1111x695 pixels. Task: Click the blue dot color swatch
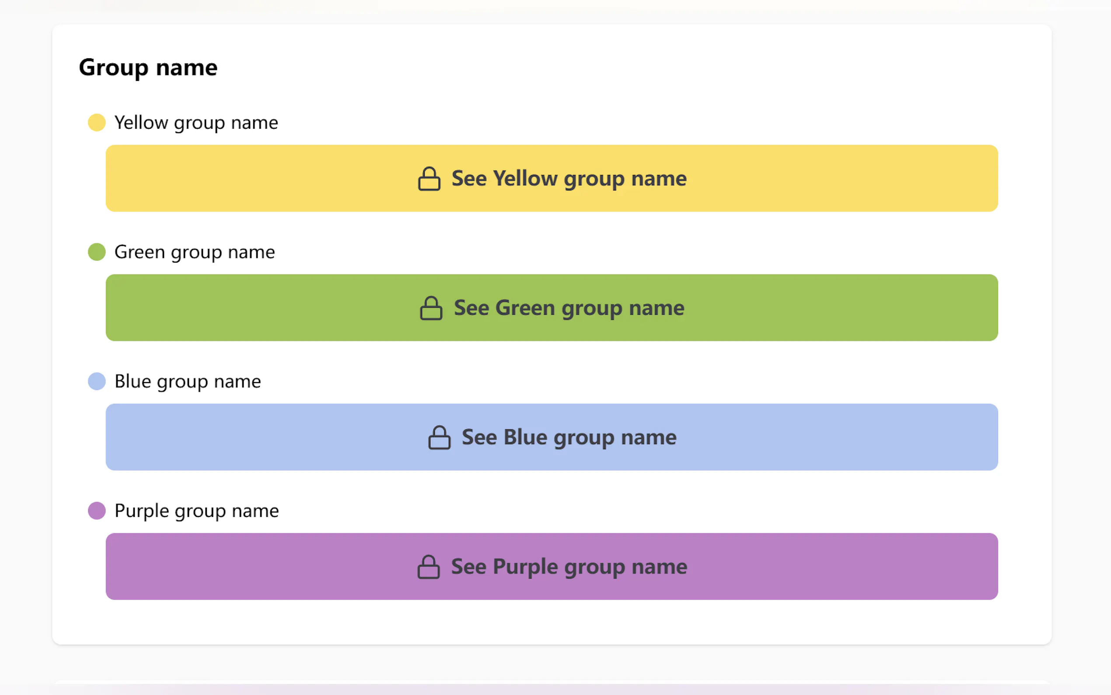click(x=97, y=382)
